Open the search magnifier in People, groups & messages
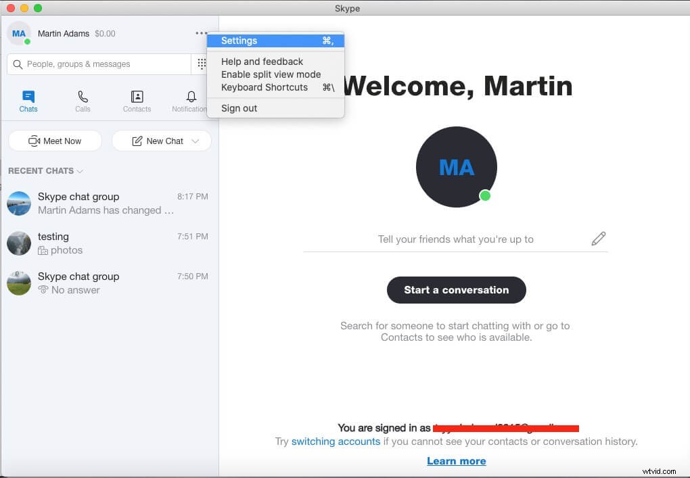Viewport: 690px width, 478px height. click(17, 64)
